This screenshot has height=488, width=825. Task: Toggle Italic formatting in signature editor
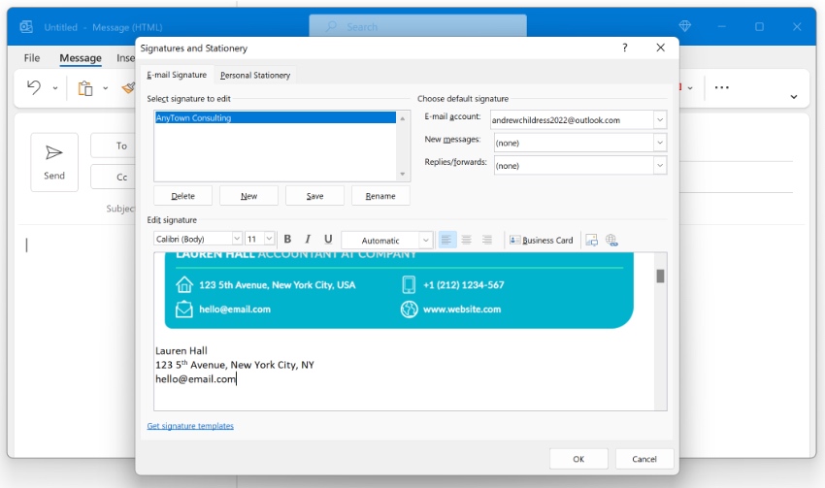(308, 240)
